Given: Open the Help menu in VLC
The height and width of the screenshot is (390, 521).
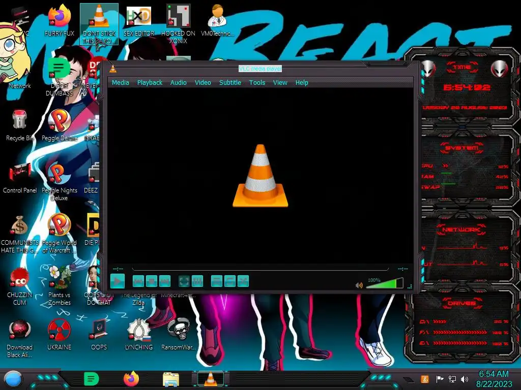Looking at the screenshot, I should (302, 83).
